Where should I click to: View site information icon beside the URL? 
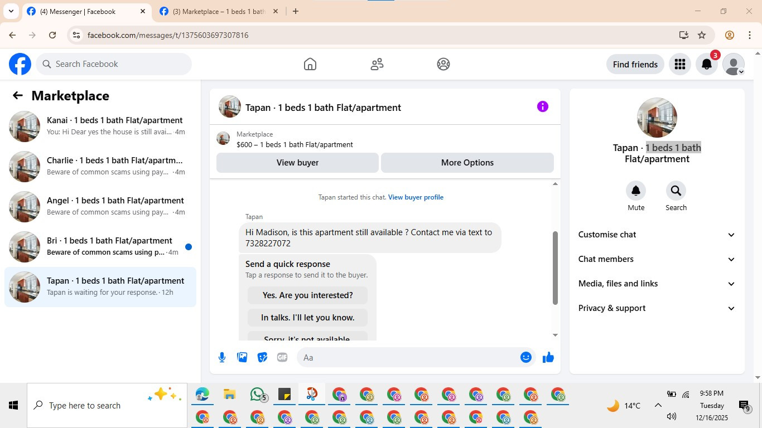point(76,35)
